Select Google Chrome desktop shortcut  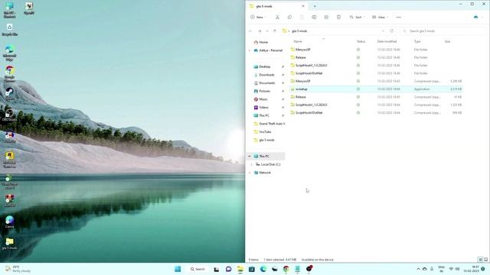coord(9,74)
